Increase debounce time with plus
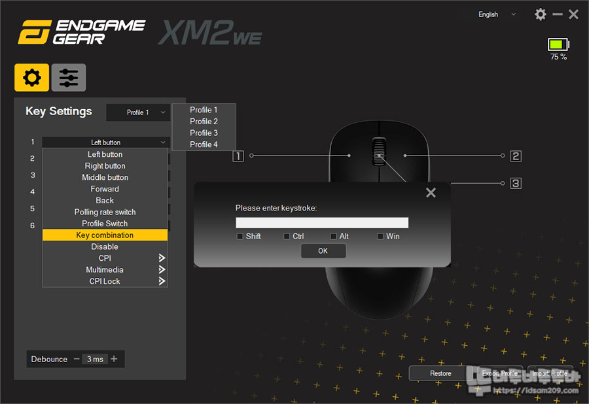The width and height of the screenshot is (589, 404). [114, 359]
